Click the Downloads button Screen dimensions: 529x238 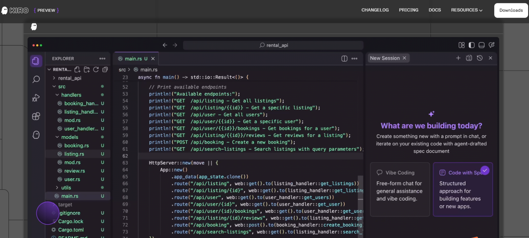(x=511, y=10)
